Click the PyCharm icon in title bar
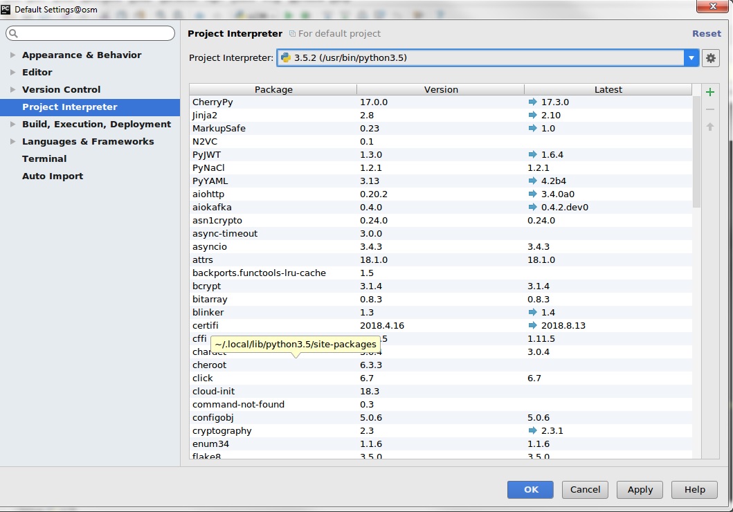This screenshot has height=512, width=733. (x=6, y=10)
